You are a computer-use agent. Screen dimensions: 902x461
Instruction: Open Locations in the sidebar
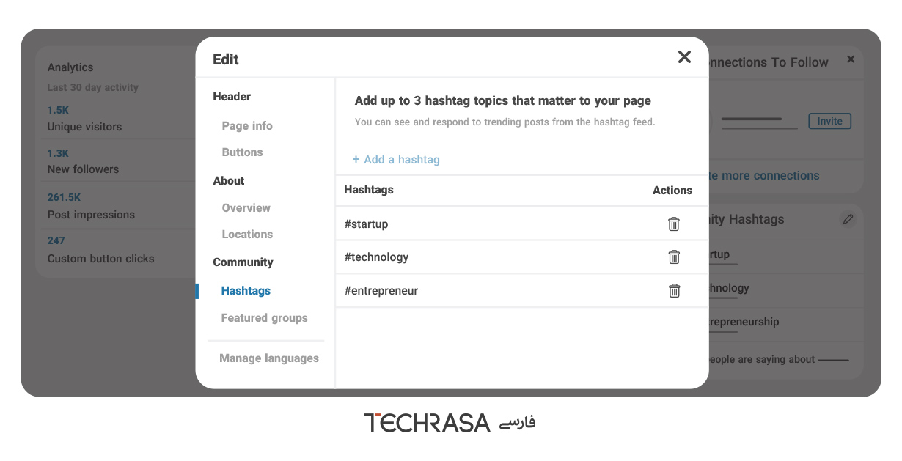[247, 235]
